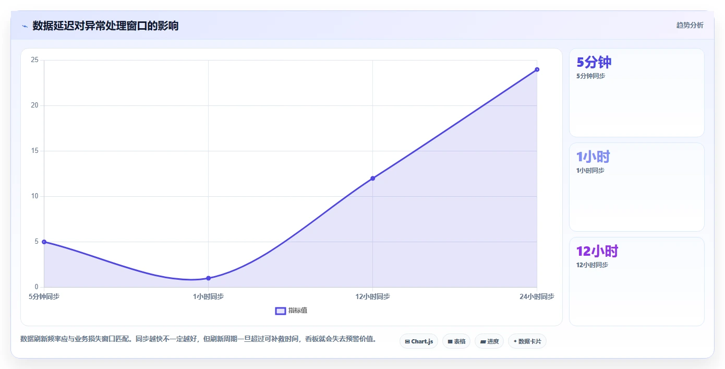Toggle the 指标值 legend color box
725x369 pixels.
pos(281,311)
